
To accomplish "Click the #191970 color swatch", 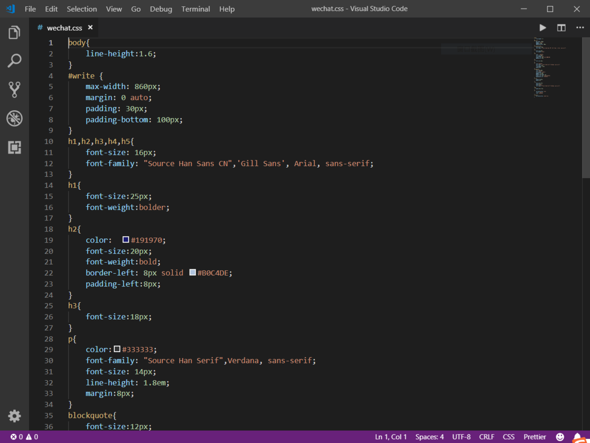I will point(126,240).
